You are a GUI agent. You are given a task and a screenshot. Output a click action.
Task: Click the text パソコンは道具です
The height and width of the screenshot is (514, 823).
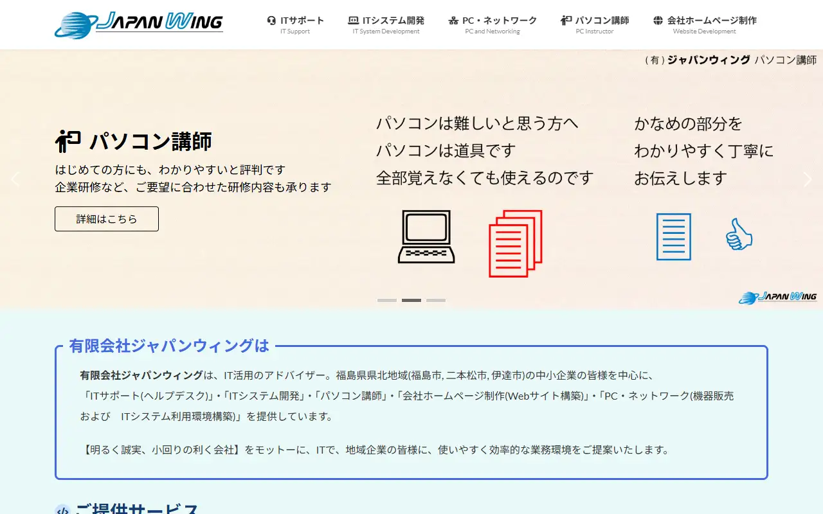pyautogui.click(x=446, y=150)
